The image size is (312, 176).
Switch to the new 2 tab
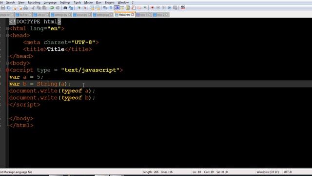pos(161,15)
